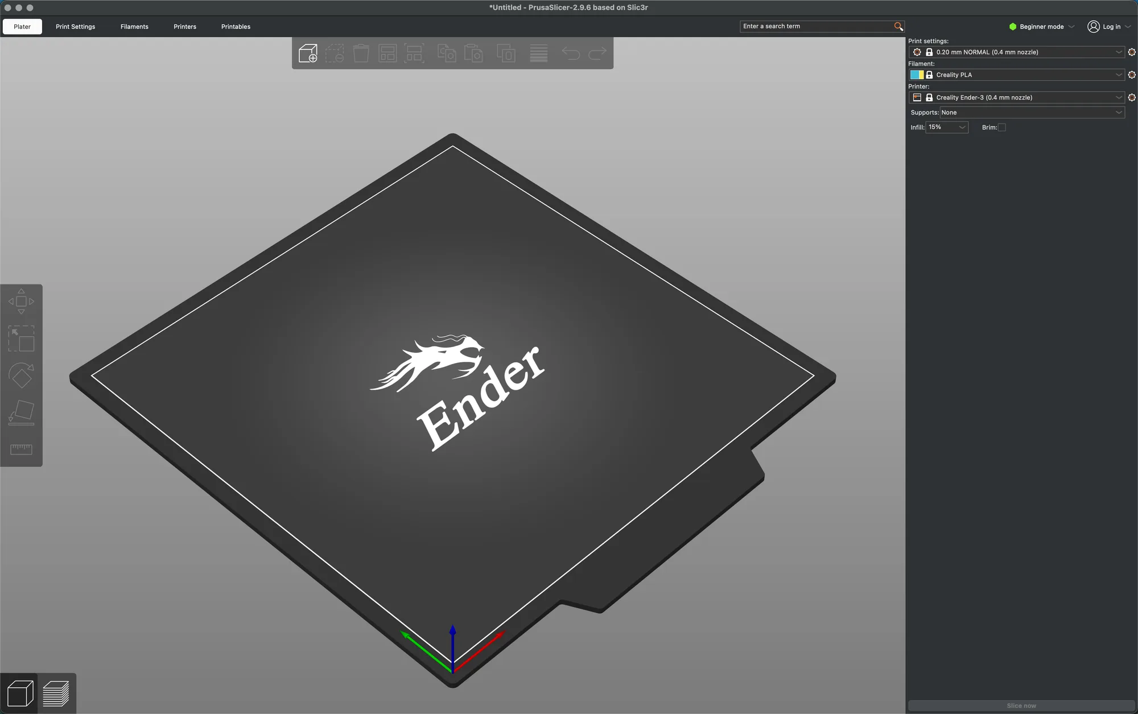Enable the Brim checkbox
The image size is (1138, 714).
(x=1002, y=127)
